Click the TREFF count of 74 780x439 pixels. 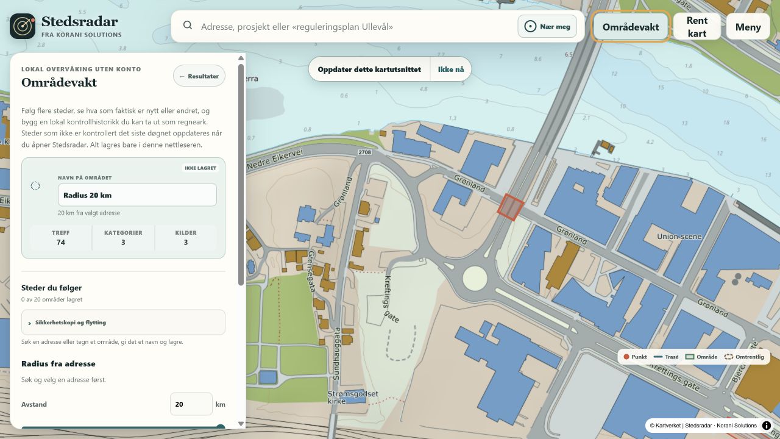60,242
